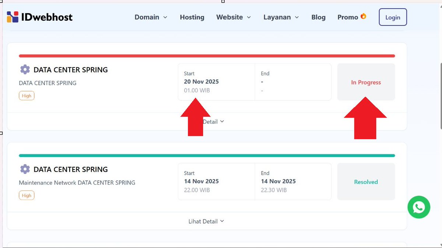Expand the Layanan dropdown menu

[x=281, y=17]
